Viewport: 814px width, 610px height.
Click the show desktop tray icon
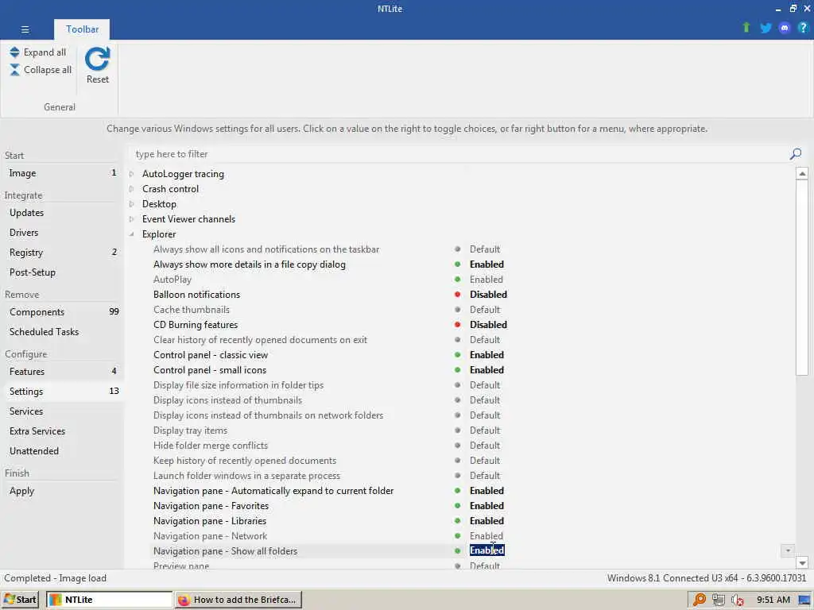pos(804,600)
